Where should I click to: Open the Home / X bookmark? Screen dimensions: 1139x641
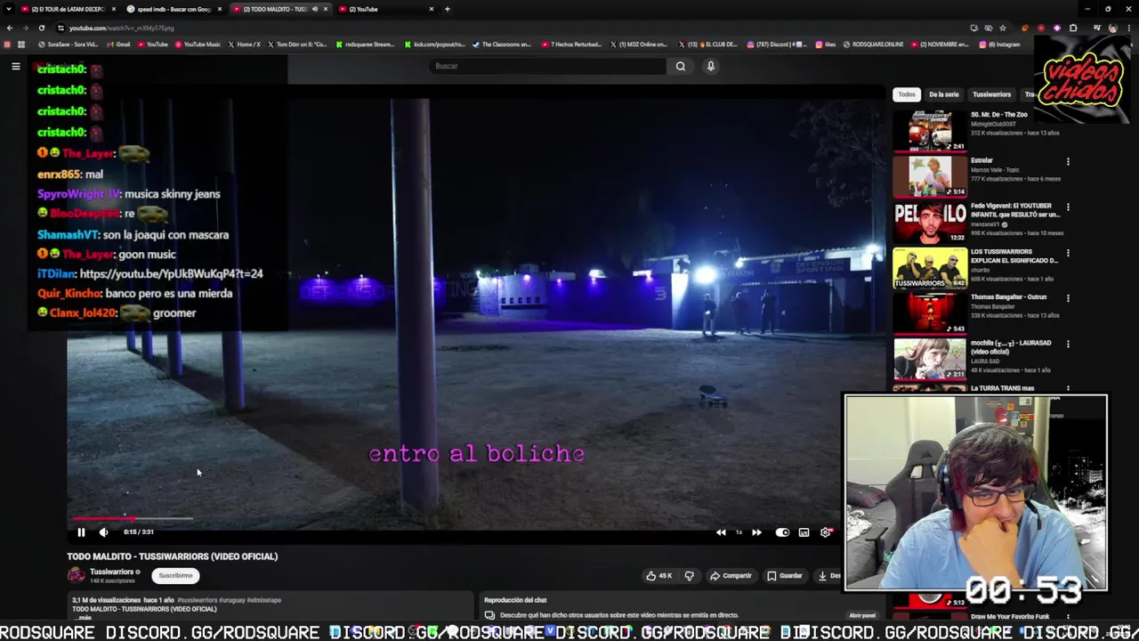coord(245,45)
